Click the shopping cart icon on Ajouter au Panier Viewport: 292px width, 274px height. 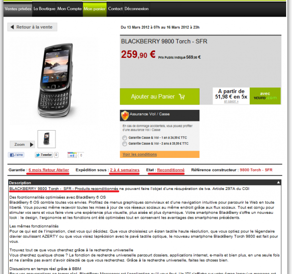point(182,97)
